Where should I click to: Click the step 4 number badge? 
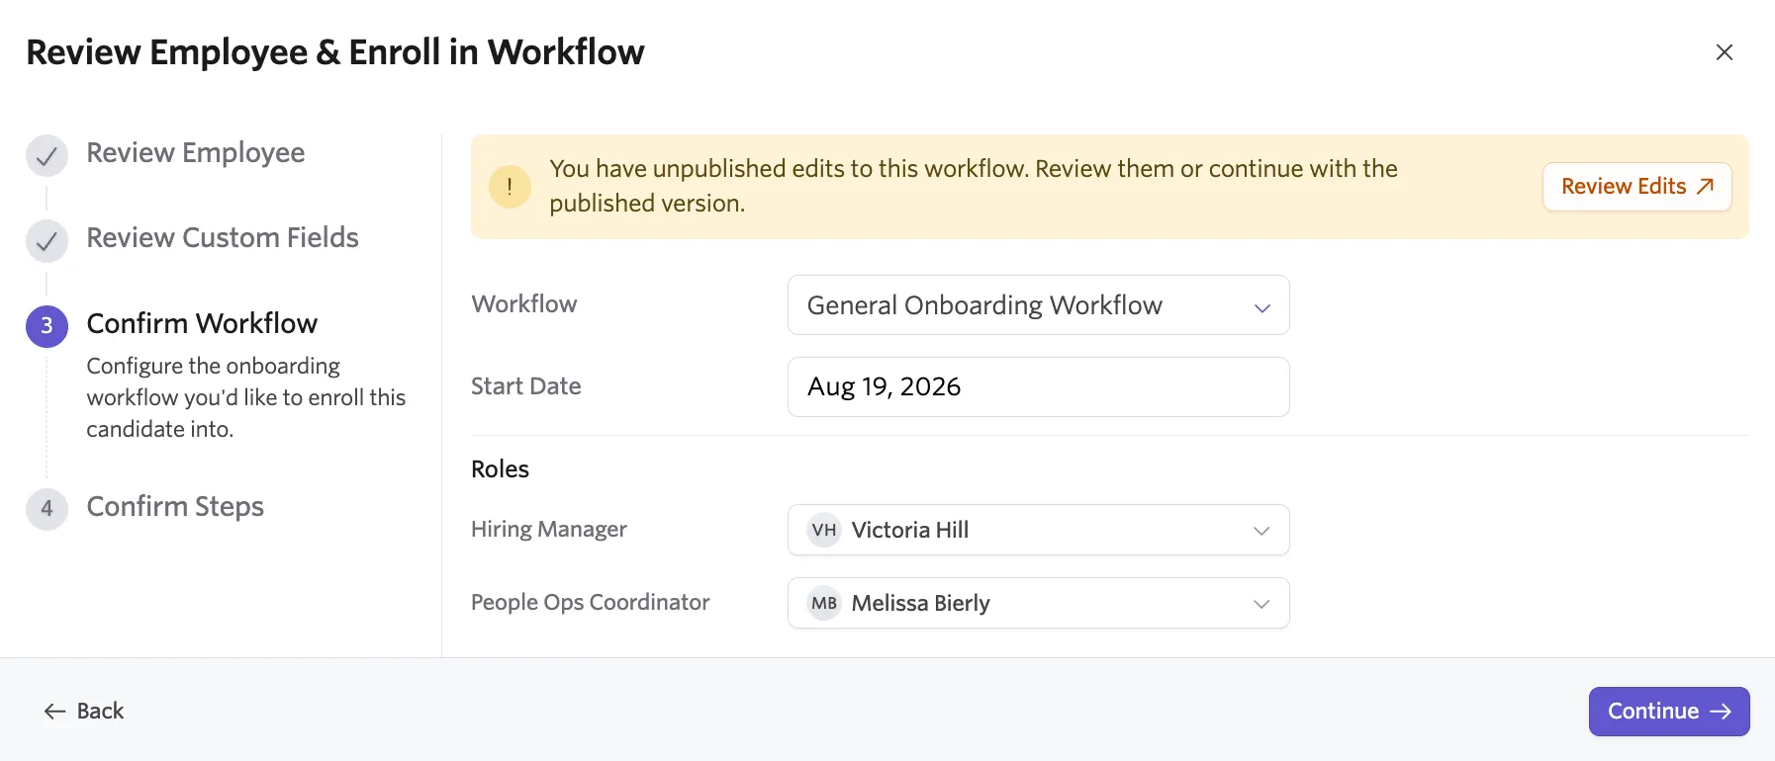pos(47,509)
